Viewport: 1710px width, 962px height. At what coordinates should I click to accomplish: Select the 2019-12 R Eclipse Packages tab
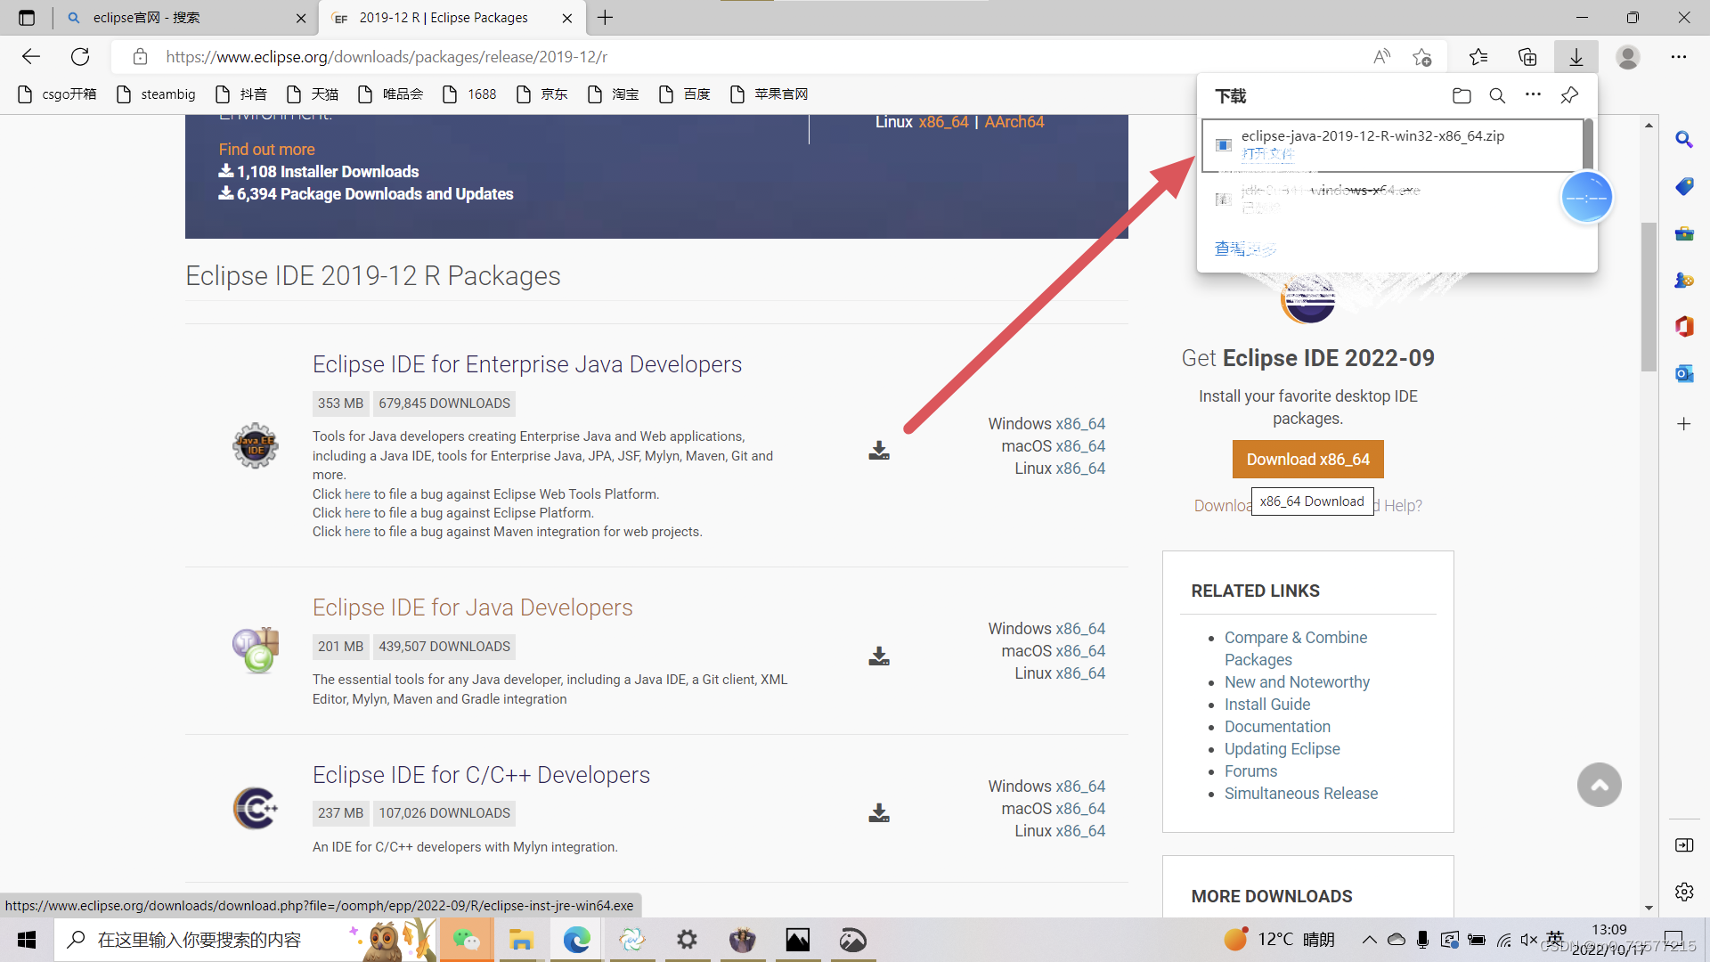[x=452, y=18]
